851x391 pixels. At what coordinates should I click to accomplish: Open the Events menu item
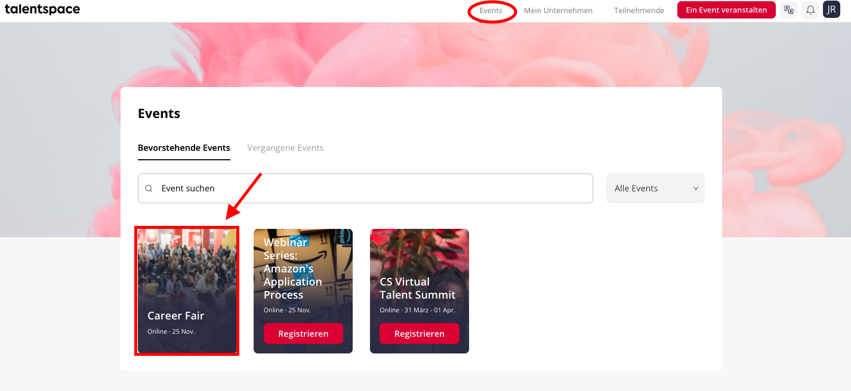coord(491,10)
